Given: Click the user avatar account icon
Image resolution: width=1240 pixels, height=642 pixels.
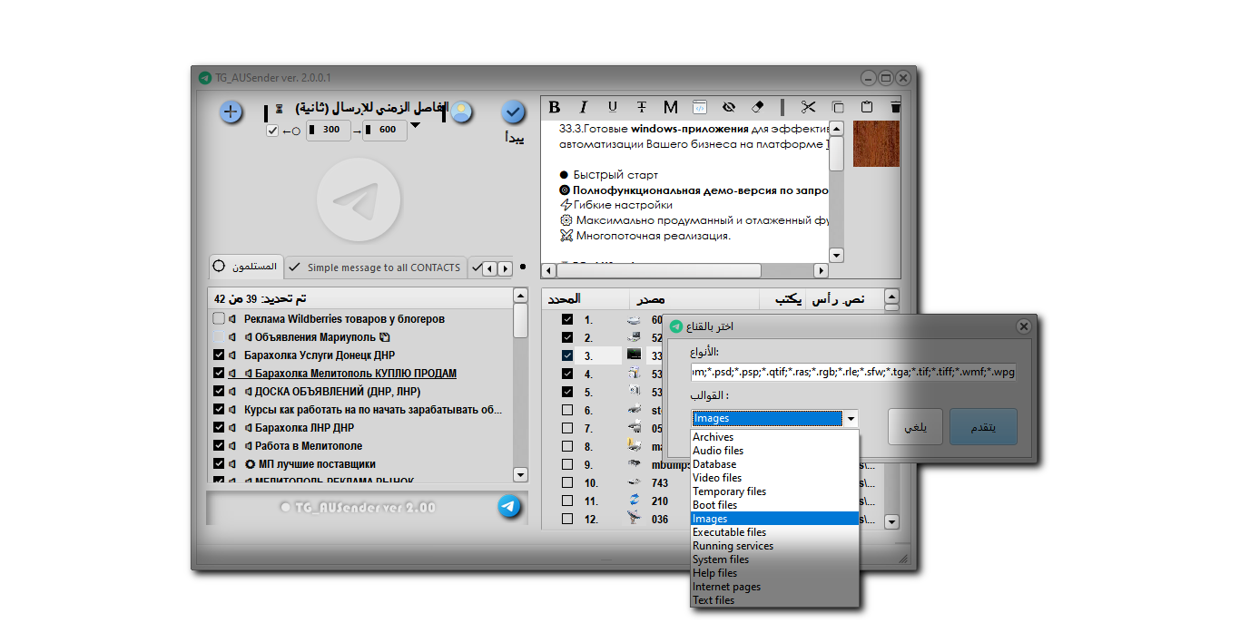Looking at the screenshot, I should [462, 112].
